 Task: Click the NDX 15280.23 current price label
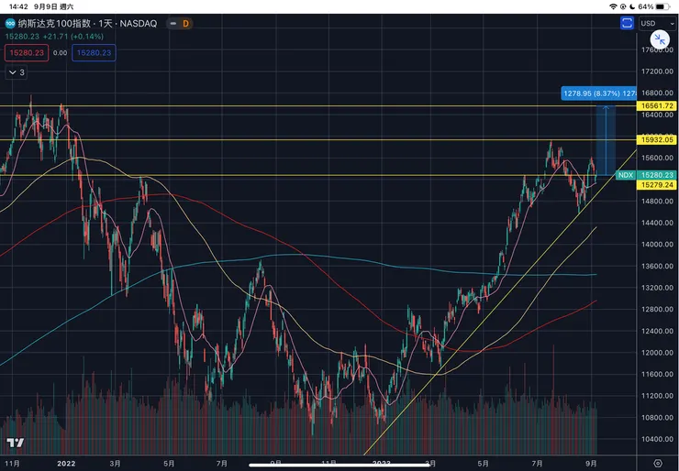646,175
